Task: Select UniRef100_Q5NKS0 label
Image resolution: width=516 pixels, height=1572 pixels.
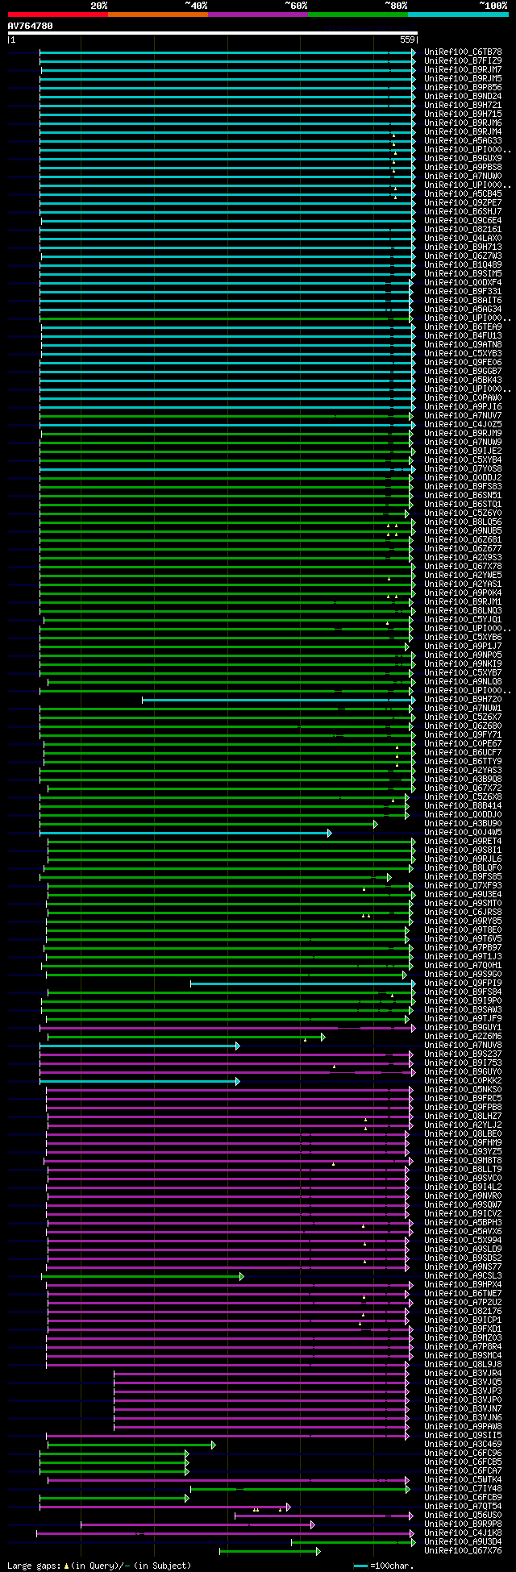Action: click(x=463, y=1090)
